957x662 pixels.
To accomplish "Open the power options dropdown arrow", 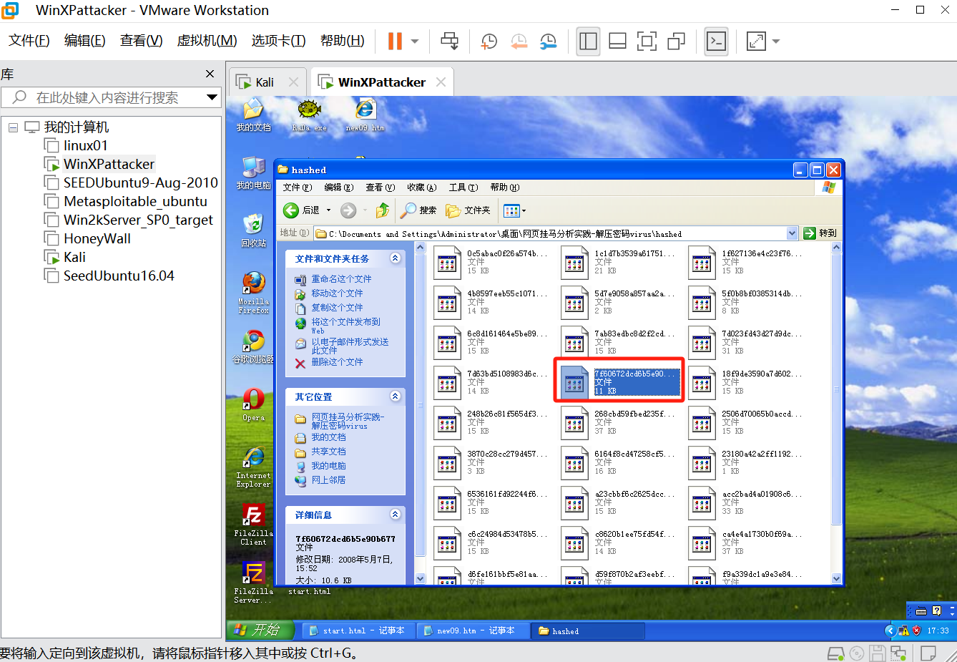I will [415, 41].
